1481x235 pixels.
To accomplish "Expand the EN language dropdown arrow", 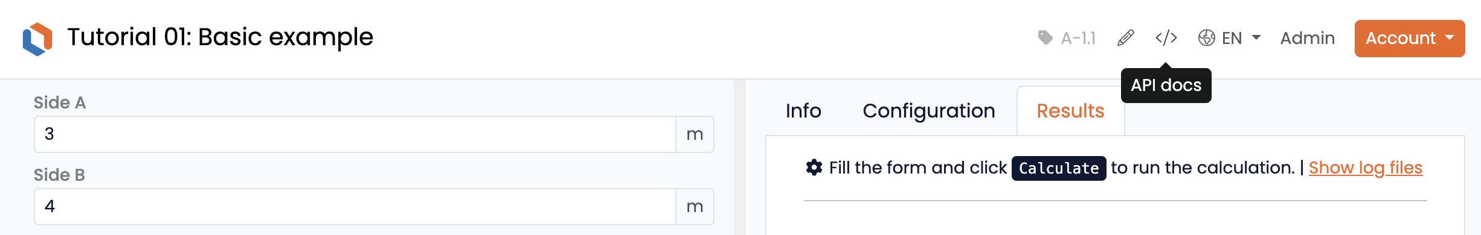I will (1256, 37).
